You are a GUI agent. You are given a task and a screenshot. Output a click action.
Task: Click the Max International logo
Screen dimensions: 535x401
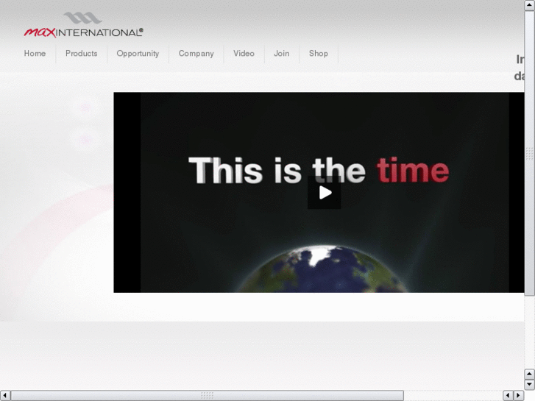click(84, 24)
